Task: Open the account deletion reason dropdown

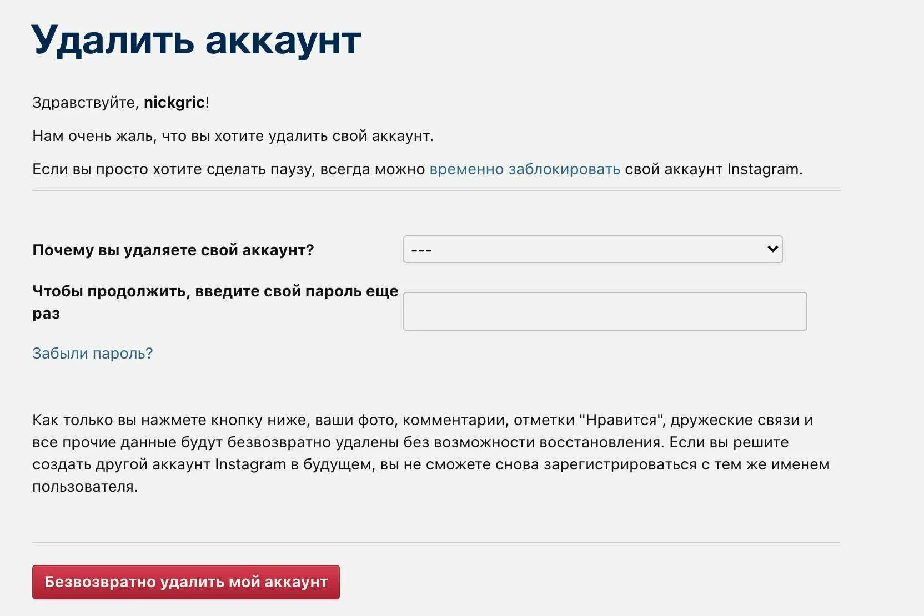Action: point(592,249)
